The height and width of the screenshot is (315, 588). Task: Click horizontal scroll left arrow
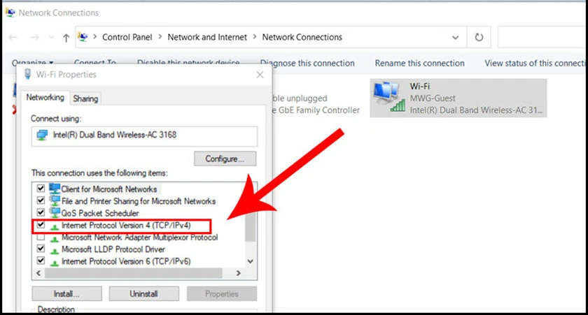[38, 273]
